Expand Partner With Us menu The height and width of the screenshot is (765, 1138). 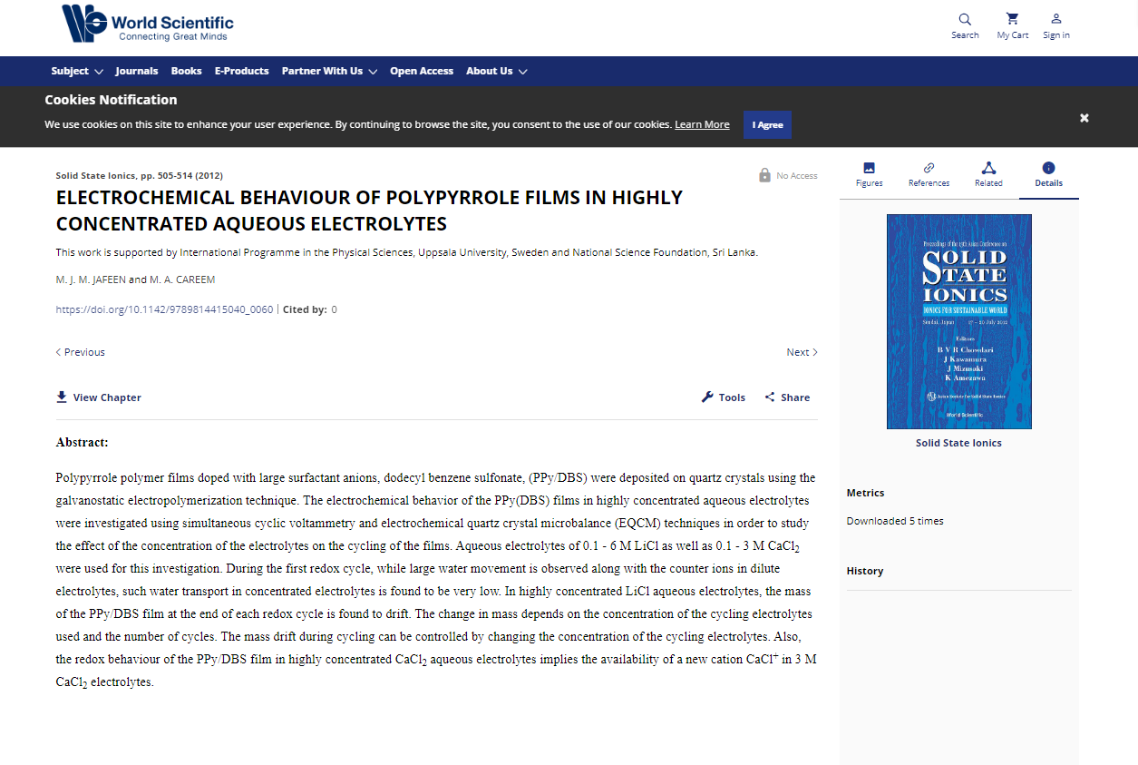pos(329,71)
